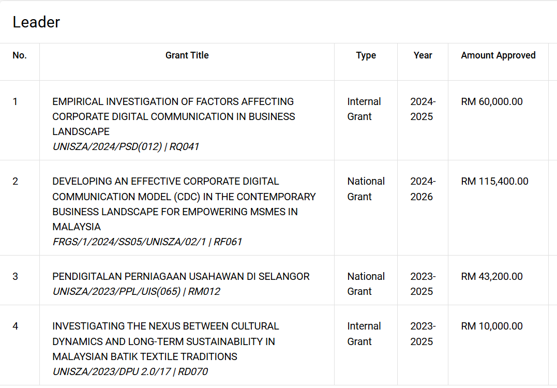The height and width of the screenshot is (388, 557).
Task: Click the Type column header
Action: (x=366, y=55)
